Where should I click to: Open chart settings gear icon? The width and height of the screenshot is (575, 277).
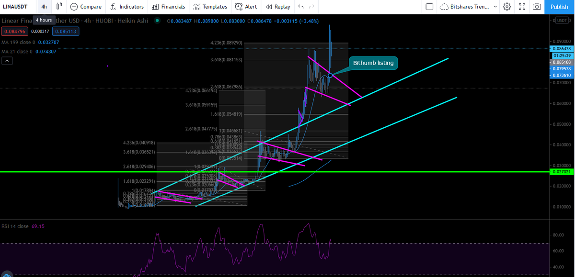coord(507,7)
